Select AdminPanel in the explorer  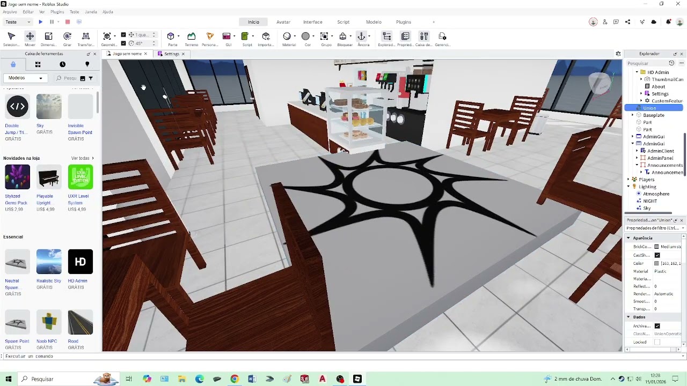[660, 158]
